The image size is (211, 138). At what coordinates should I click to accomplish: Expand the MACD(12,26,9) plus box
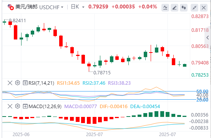click(x=25, y=107)
